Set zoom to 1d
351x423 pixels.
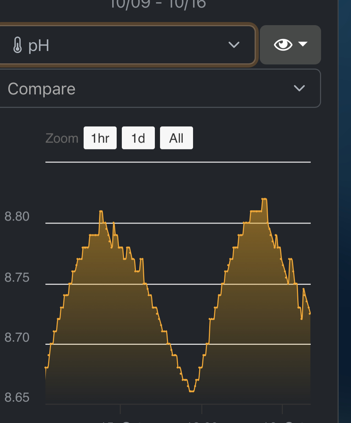tap(138, 138)
